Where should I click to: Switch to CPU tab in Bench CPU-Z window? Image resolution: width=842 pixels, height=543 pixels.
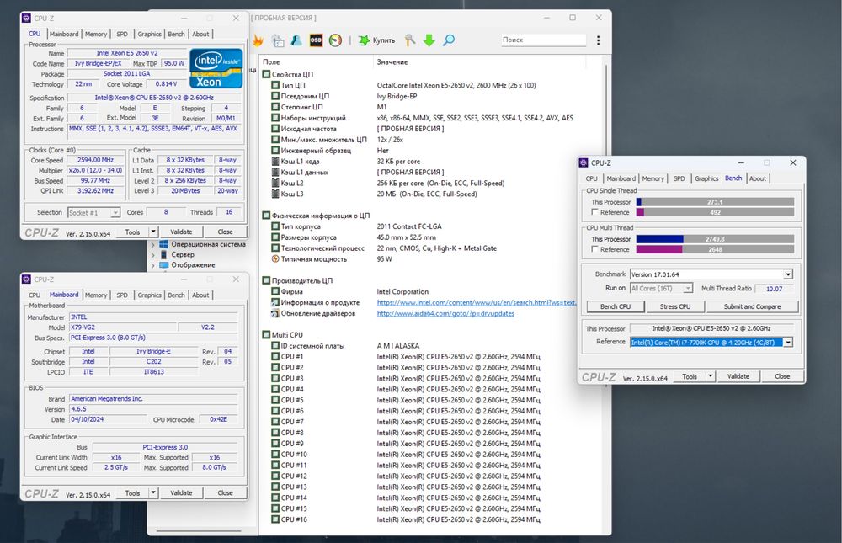592,178
